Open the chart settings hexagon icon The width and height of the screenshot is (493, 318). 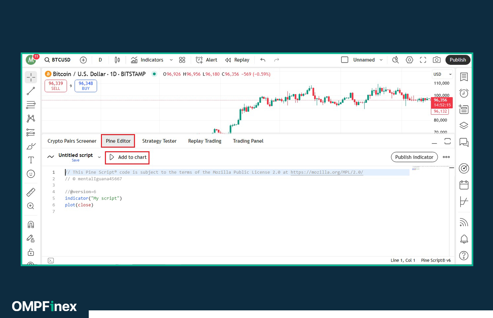pos(409,60)
